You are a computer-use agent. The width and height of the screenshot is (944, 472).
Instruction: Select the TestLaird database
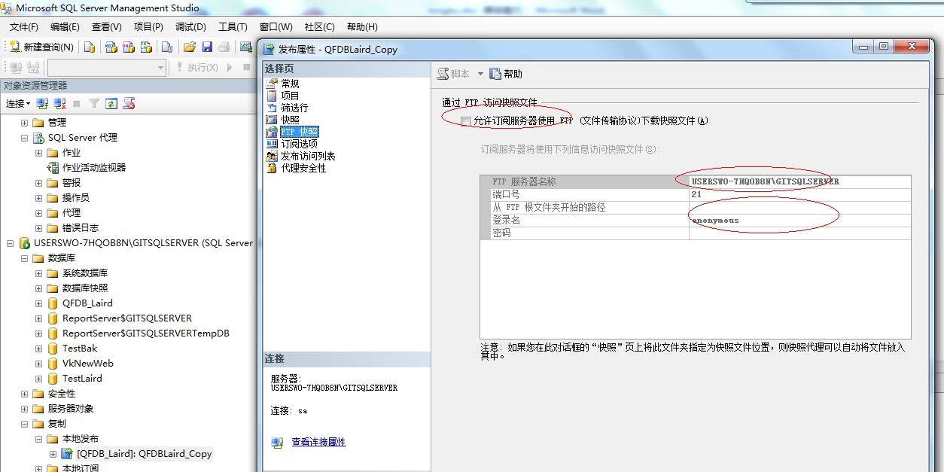pyautogui.click(x=82, y=379)
